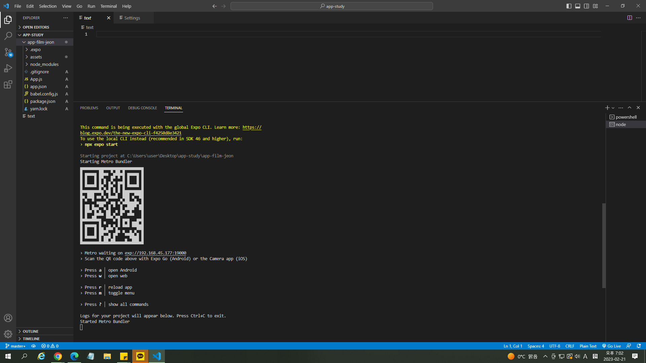Expand the assets folder
The image size is (646, 363).
(45, 57)
